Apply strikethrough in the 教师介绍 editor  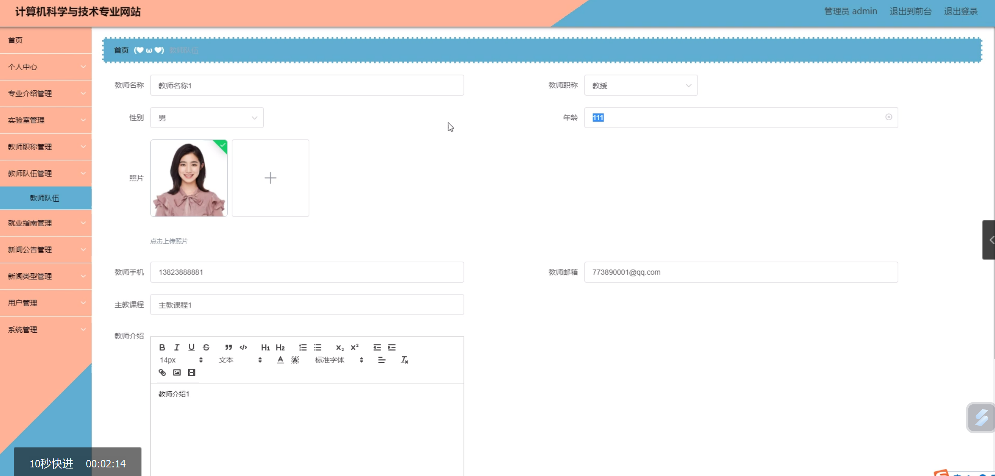206,347
